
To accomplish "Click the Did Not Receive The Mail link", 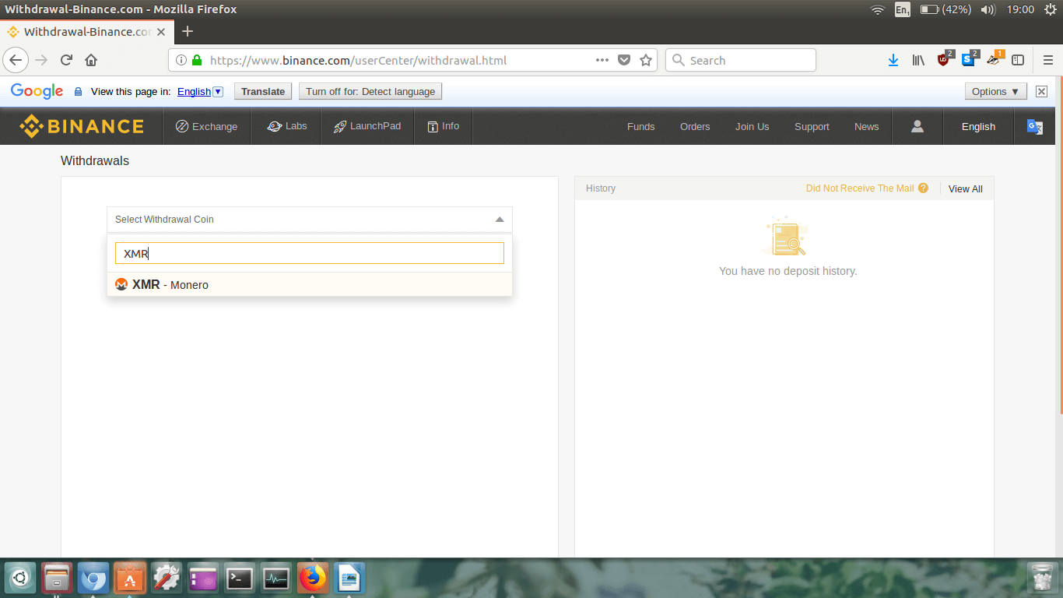I will [860, 188].
